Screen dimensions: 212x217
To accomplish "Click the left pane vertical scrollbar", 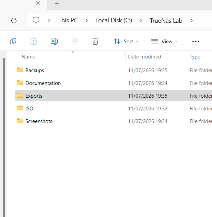I will click(4, 137).
